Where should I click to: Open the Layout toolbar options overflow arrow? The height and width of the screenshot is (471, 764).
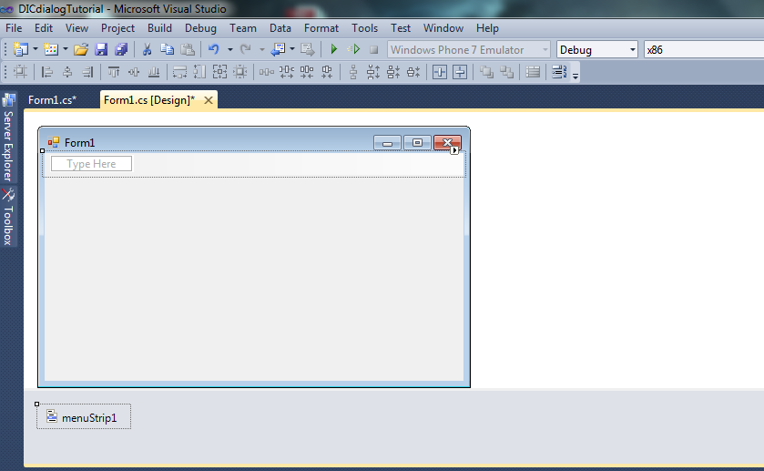(x=576, y=76)
